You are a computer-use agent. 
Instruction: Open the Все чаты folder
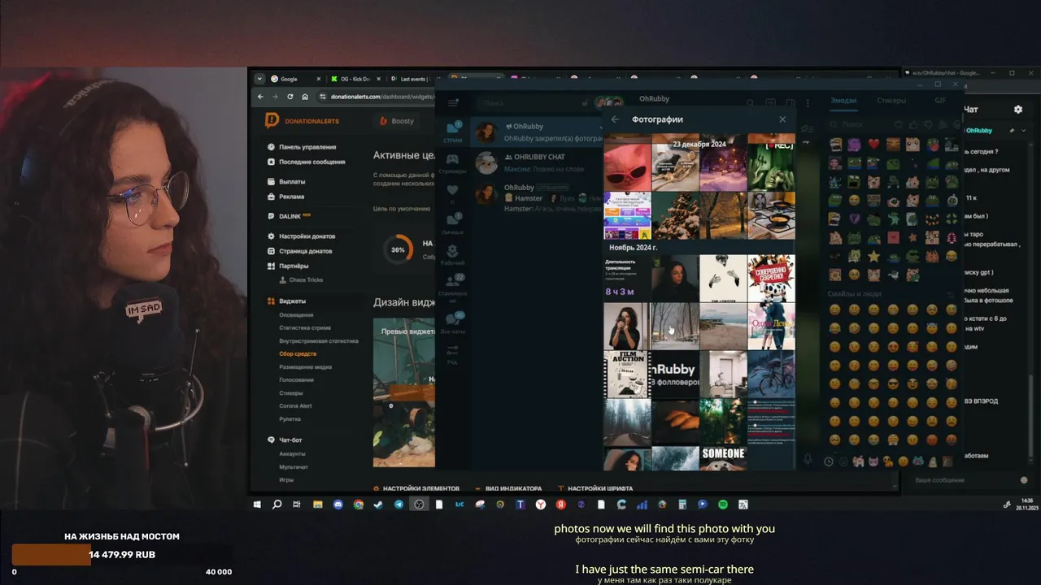(453, 323)
